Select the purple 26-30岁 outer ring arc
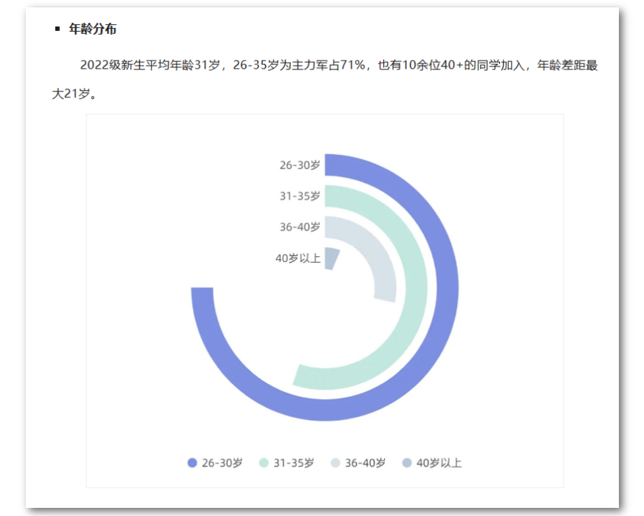Viewport: 644px width, 516px height. [447, 287]
